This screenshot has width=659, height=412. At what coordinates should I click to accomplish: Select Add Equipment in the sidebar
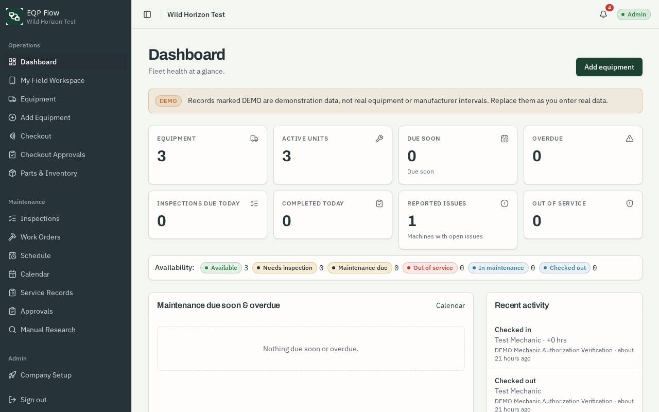coord(66,117)
